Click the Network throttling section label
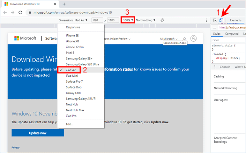This screenshot has height=153, width=246. point(225,88)
